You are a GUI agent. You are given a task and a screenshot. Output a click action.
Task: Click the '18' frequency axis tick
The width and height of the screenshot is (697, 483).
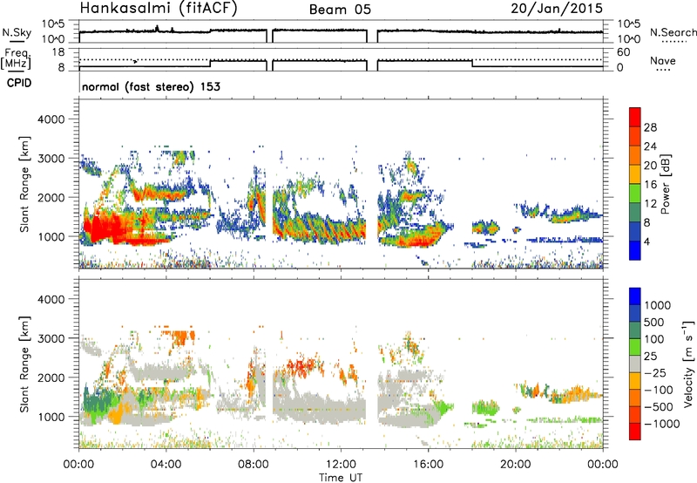click(x=58, y=52)
